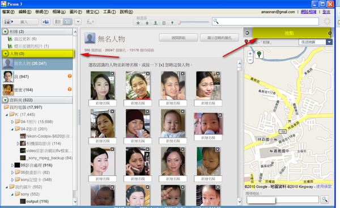Collapse the 人物 (3) section

(6, 54)
